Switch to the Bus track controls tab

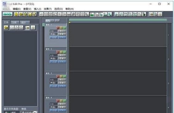(57, 20)
